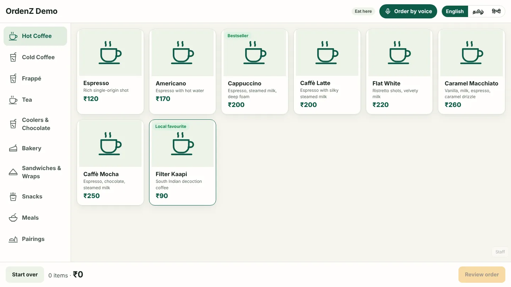This screenshot has height=287, width=511.
Task: Open the Pairings category label
Action: 33,239
